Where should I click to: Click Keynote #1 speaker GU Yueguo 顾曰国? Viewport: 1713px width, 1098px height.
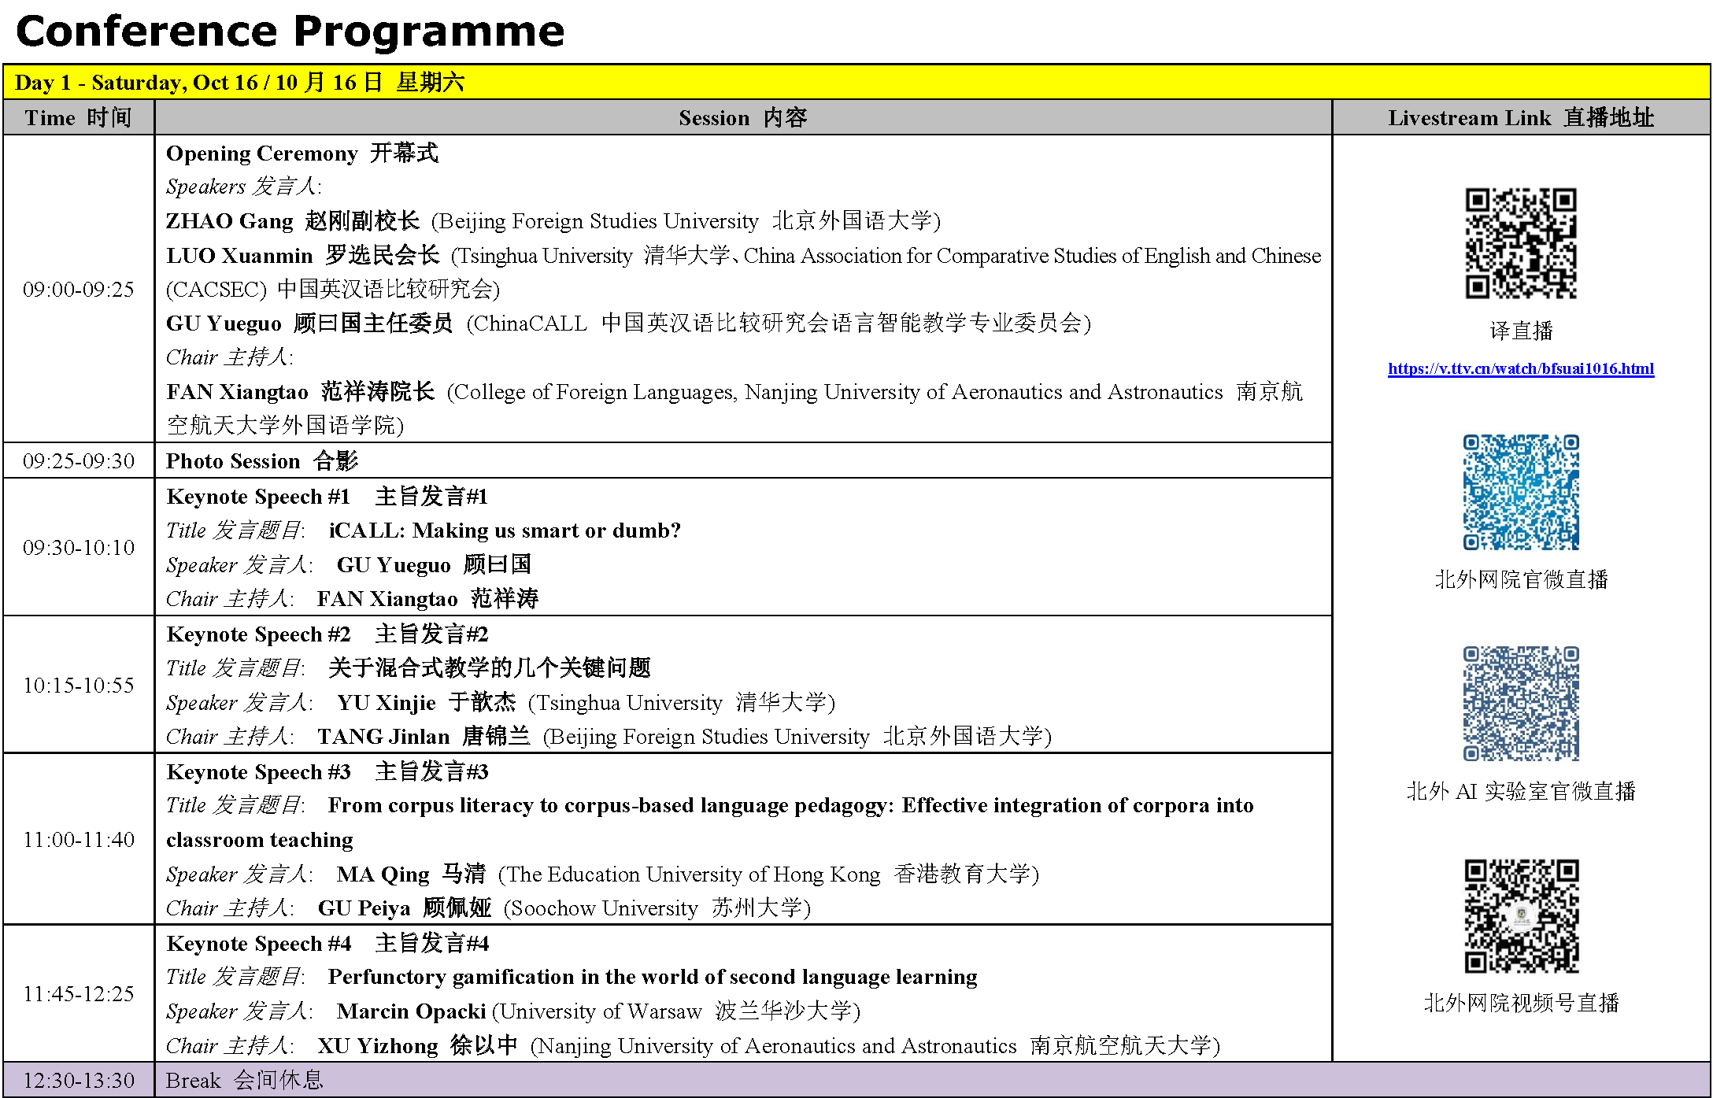pos(434,564)
